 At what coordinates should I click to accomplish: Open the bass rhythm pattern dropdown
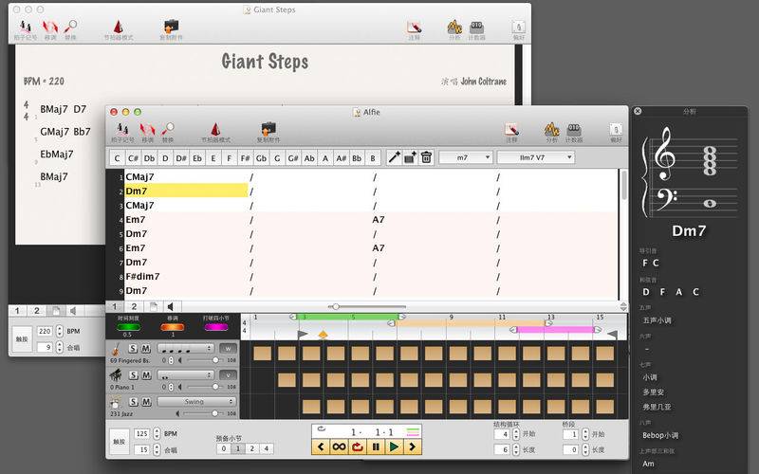tap(186, 348)
